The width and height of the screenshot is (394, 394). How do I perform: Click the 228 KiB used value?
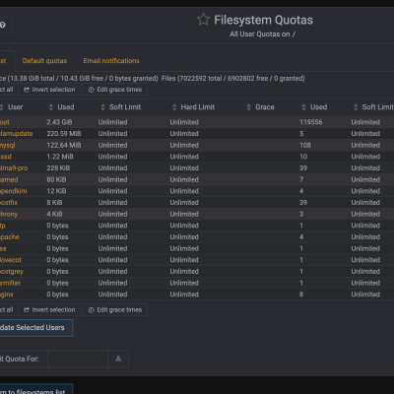(58, 168)
